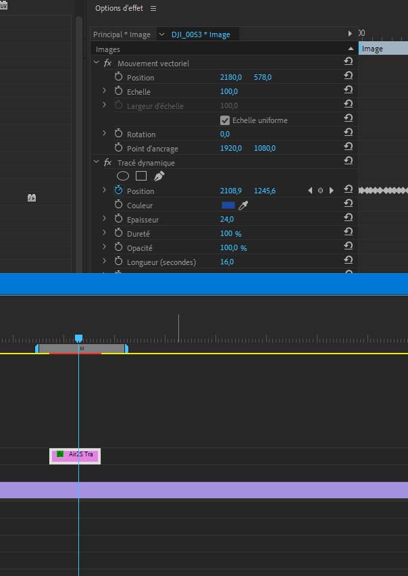Pick a color with the Couleur eyedropper
Screen dimensions: 408x576
click(x=243, y=206)
